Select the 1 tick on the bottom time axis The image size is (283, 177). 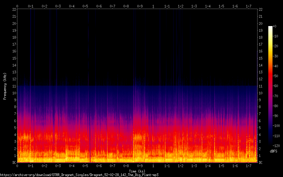tap(153, 166)
